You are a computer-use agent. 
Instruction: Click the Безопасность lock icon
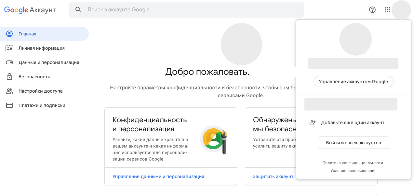9,77
